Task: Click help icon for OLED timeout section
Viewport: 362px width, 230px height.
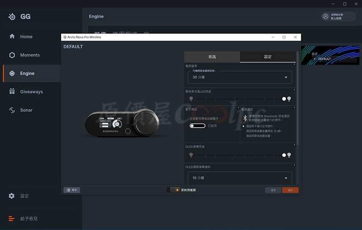Action: pyautogui.click(x=294, y=165)
